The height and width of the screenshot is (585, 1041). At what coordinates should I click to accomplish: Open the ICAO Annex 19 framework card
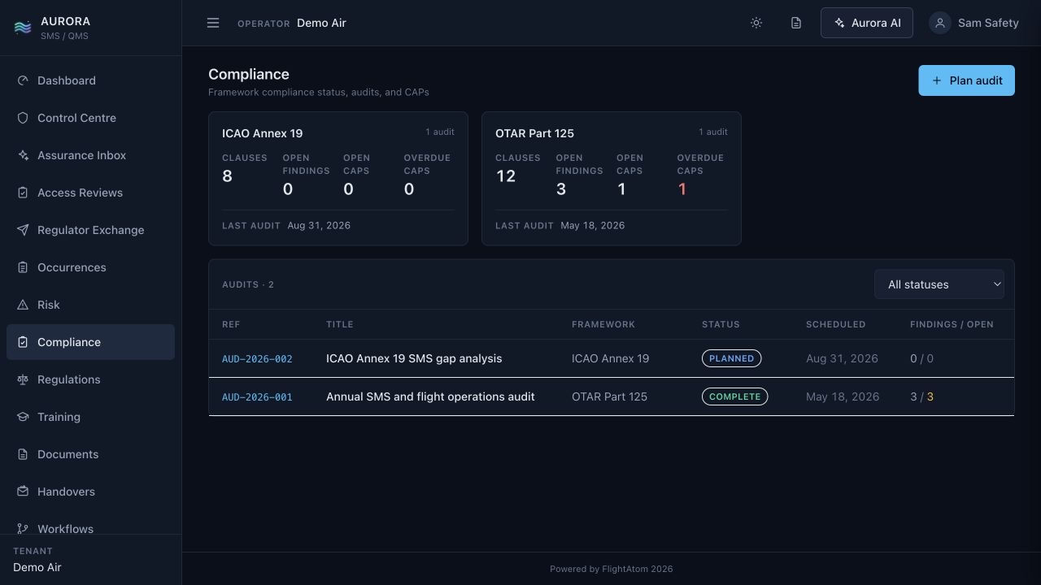pyautogui.click(x=338, y=178)
